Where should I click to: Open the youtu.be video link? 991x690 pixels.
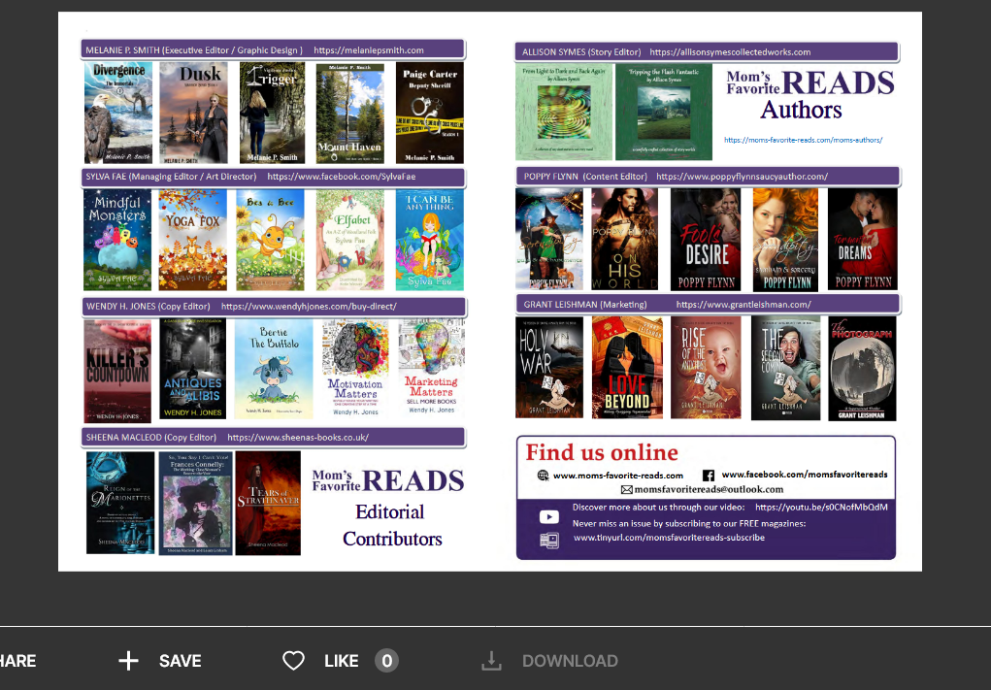point(820,508)
